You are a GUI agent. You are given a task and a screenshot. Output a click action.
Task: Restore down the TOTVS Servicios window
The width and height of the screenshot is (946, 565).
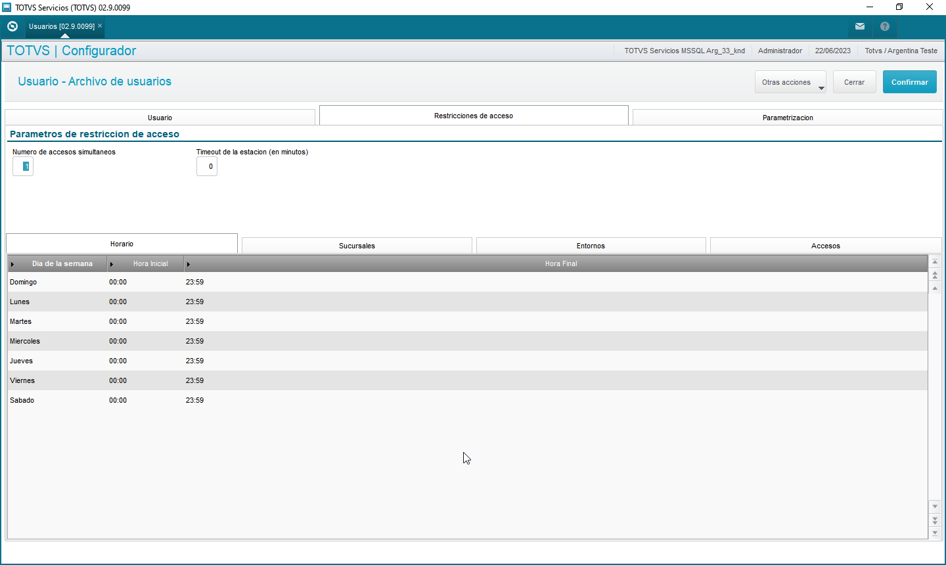(x=899, y=7)
